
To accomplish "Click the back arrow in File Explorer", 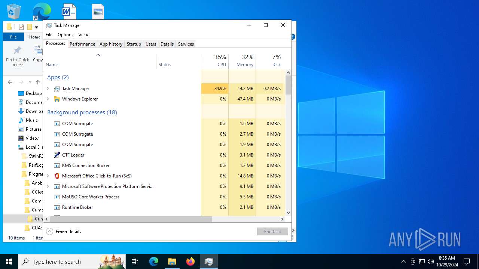I will click(10, 82).
